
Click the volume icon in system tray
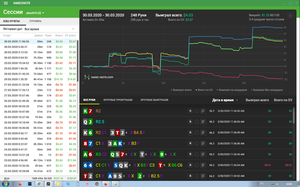(278, 184)
